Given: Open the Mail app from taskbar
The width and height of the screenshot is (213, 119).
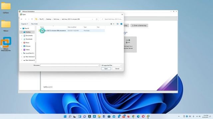Looking at the screenshot, I should [114, 116].
